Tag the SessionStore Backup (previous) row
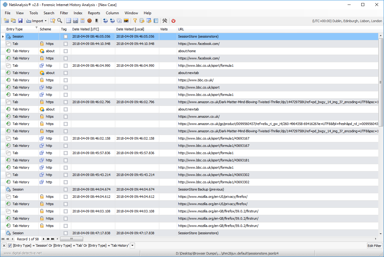Viewport: 384px width, 257px height. pos(66,189)
